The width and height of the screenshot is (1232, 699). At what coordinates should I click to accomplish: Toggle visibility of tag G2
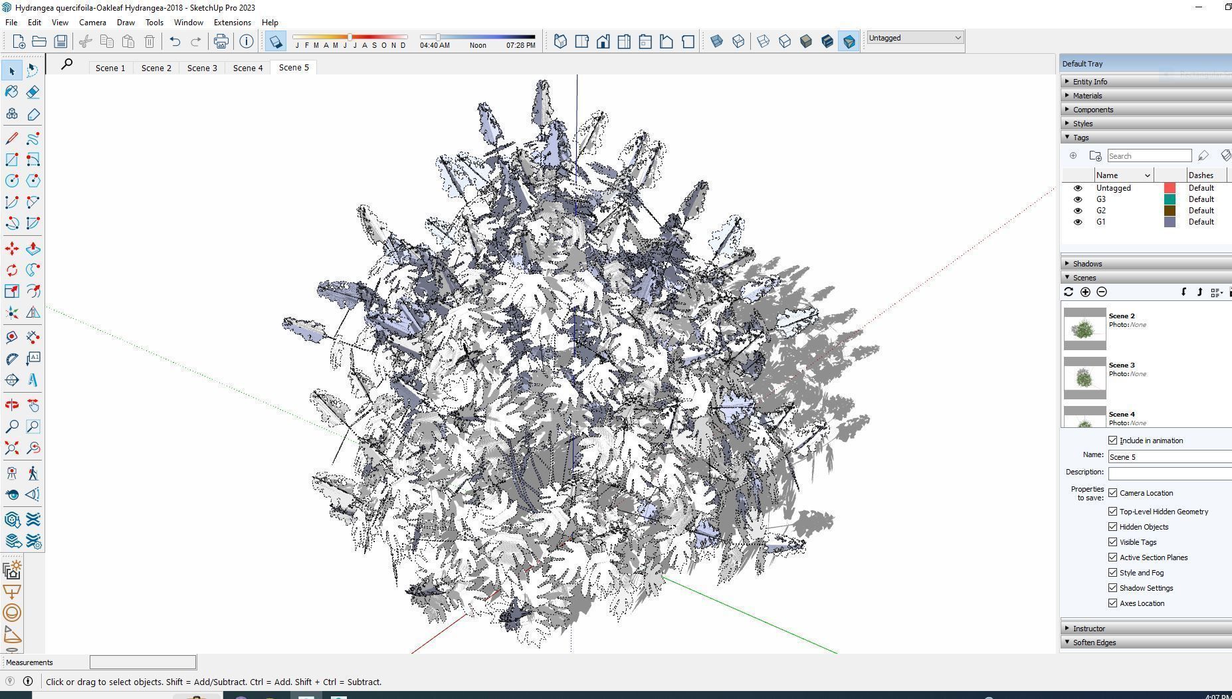click(x=1078, y=211)
